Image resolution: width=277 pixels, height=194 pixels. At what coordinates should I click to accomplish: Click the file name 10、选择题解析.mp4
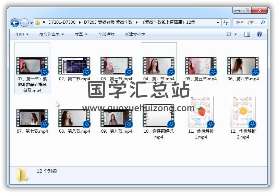tap(159, 134)
